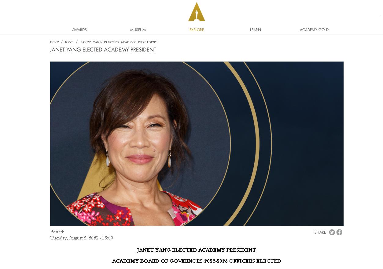This screenshot has height=269, width=383.
Task: Click the page title above the photo
Action: pyautogui.click(x=103, y=50)
